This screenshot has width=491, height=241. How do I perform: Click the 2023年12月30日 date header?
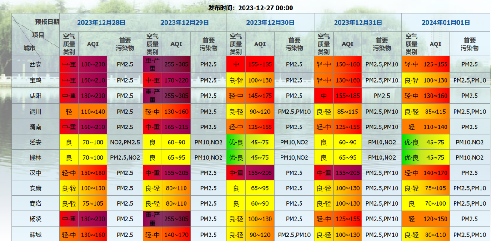click(x=270, y=22)
